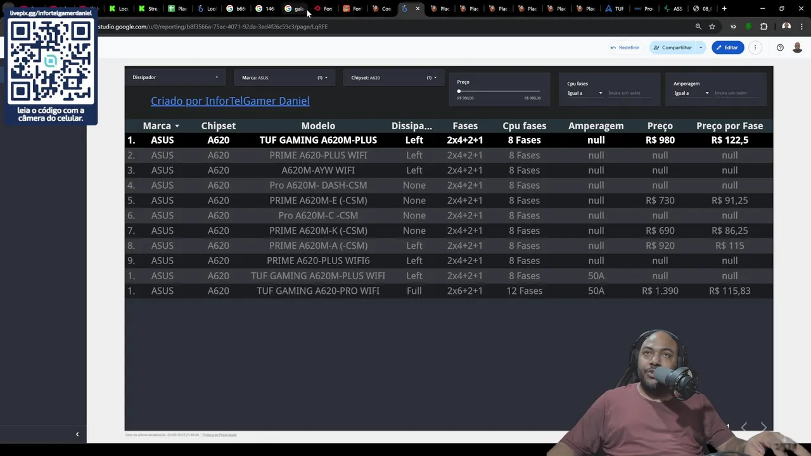Viewport: 811px width, 456px height.
Task: Open the Google account avatar
Action: pos(797,47)
